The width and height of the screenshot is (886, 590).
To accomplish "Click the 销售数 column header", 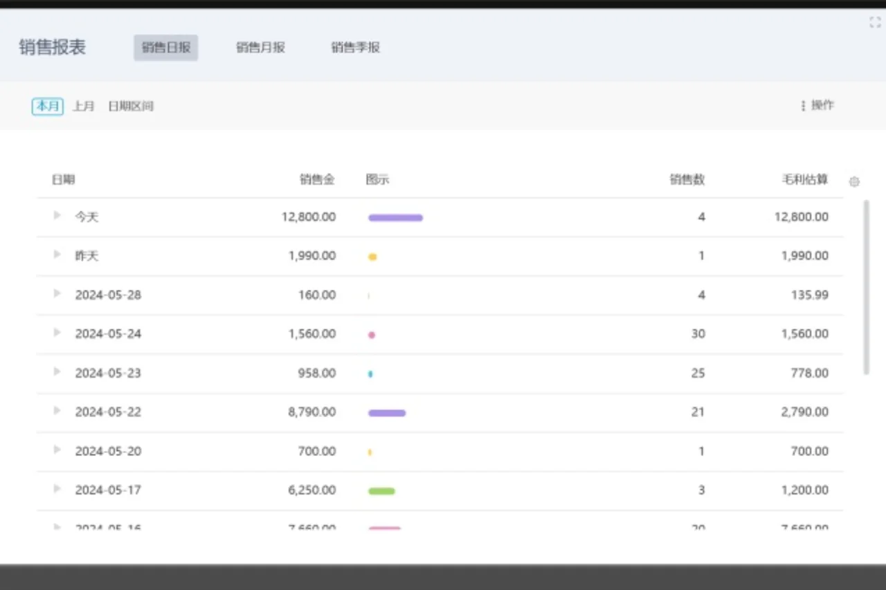I will 687,180.
